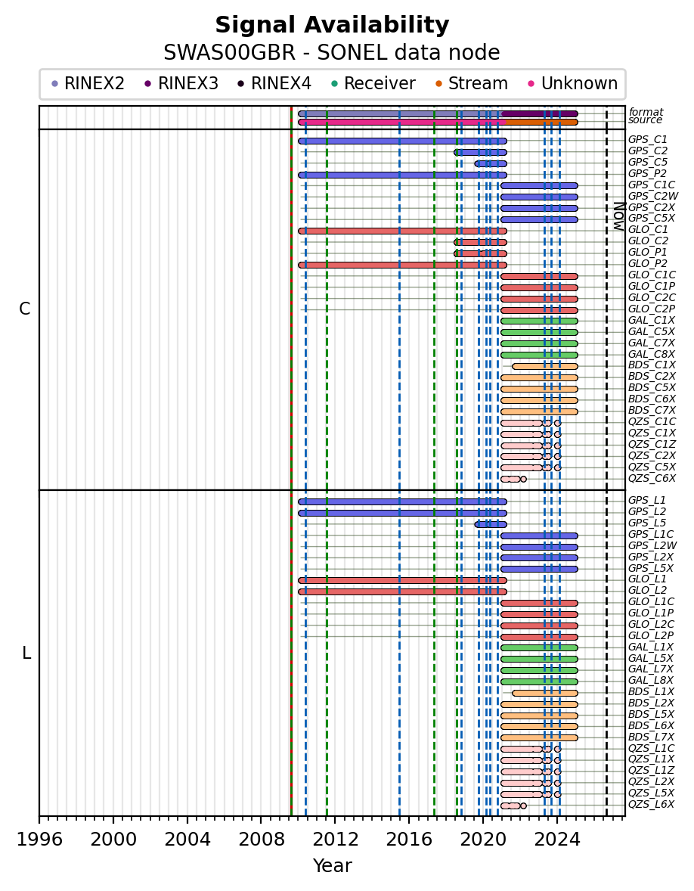Click the GLO_L1 red bar
This screenshot has height=891, width=694.
coord(402,580)
